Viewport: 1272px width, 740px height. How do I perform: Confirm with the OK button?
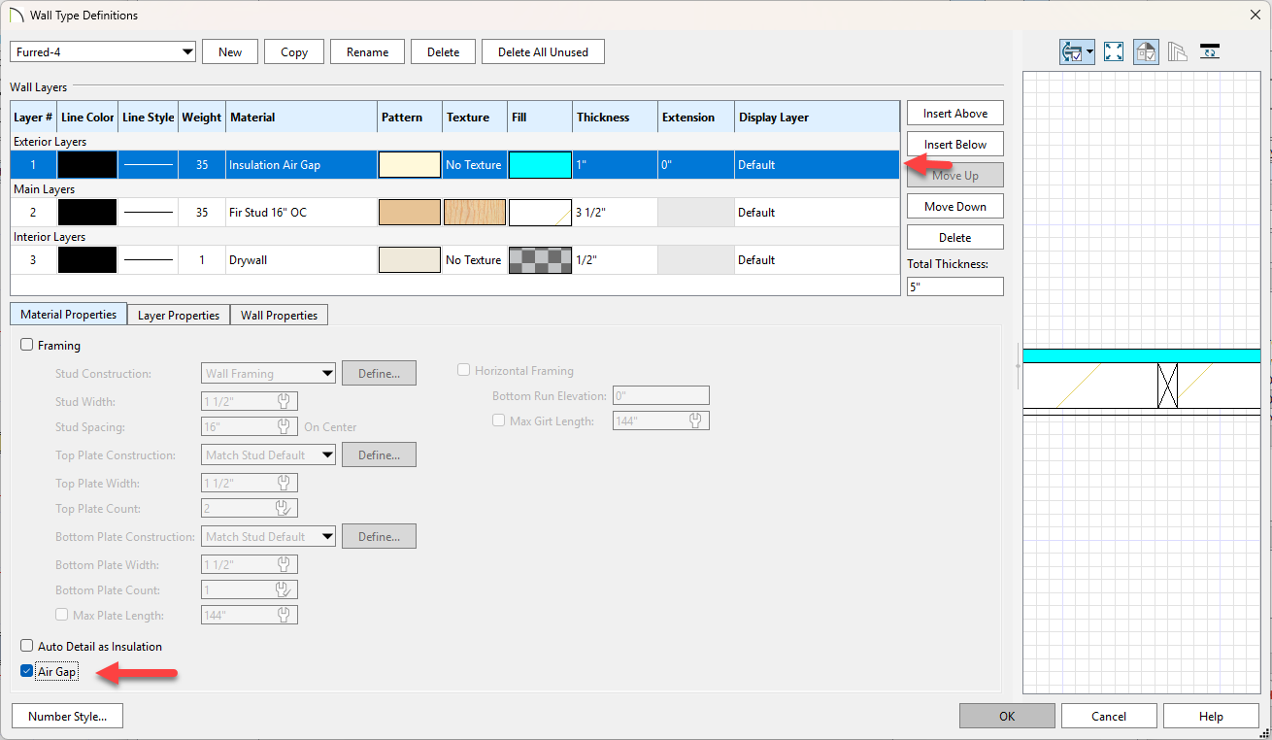[1007, 716]
